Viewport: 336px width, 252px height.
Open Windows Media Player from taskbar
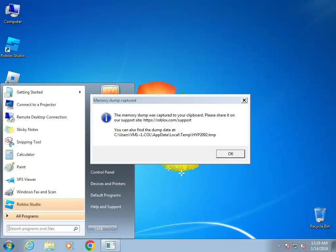coord(70,245)
